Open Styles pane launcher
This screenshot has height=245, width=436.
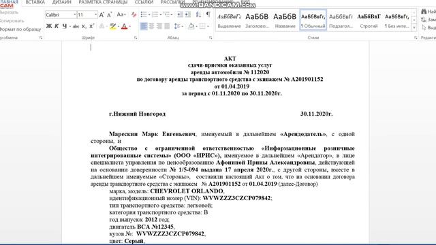pyautogui.click(x=416, y=37)
